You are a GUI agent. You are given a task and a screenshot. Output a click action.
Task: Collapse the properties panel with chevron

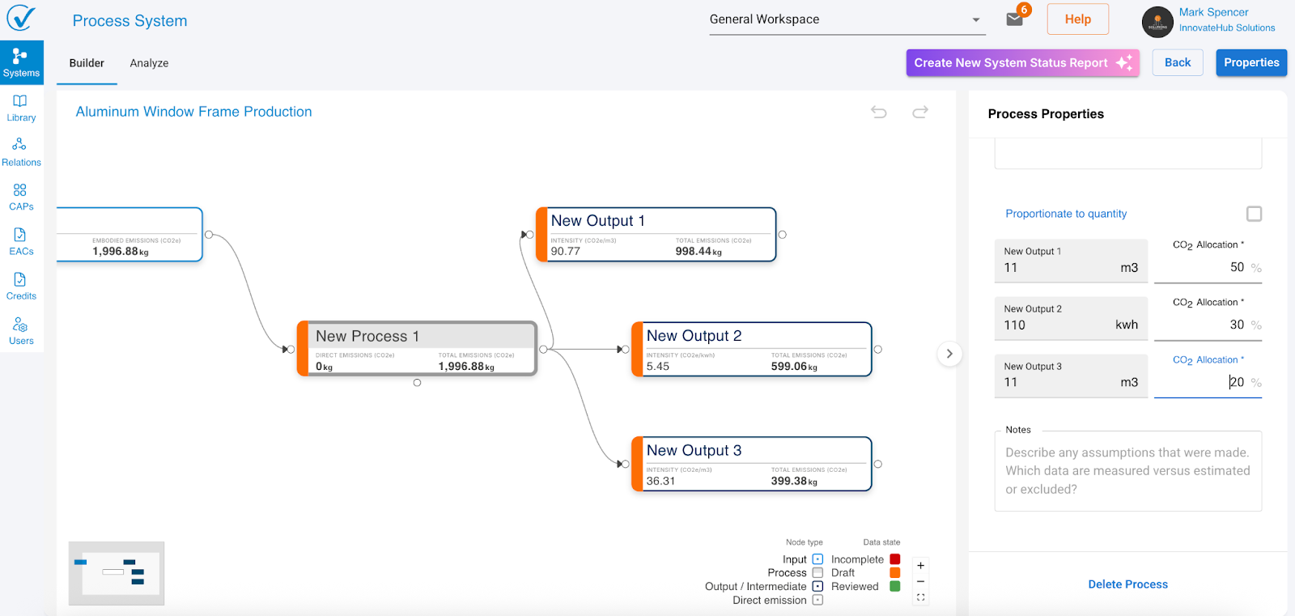tap(949, 354)
